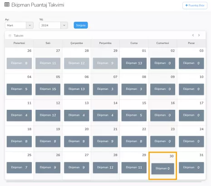Click the Ekipman Puantaj Takvimi heading
The width and height of the screenshot is (211, 186).
click(x=38, y=5)
